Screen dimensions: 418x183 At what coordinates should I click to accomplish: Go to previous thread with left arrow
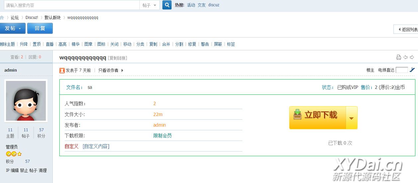405,57
